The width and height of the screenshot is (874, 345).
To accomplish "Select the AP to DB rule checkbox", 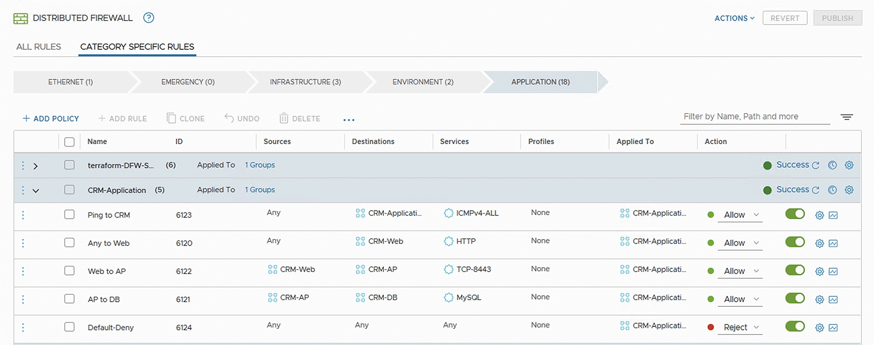I will tap(69, 299).
